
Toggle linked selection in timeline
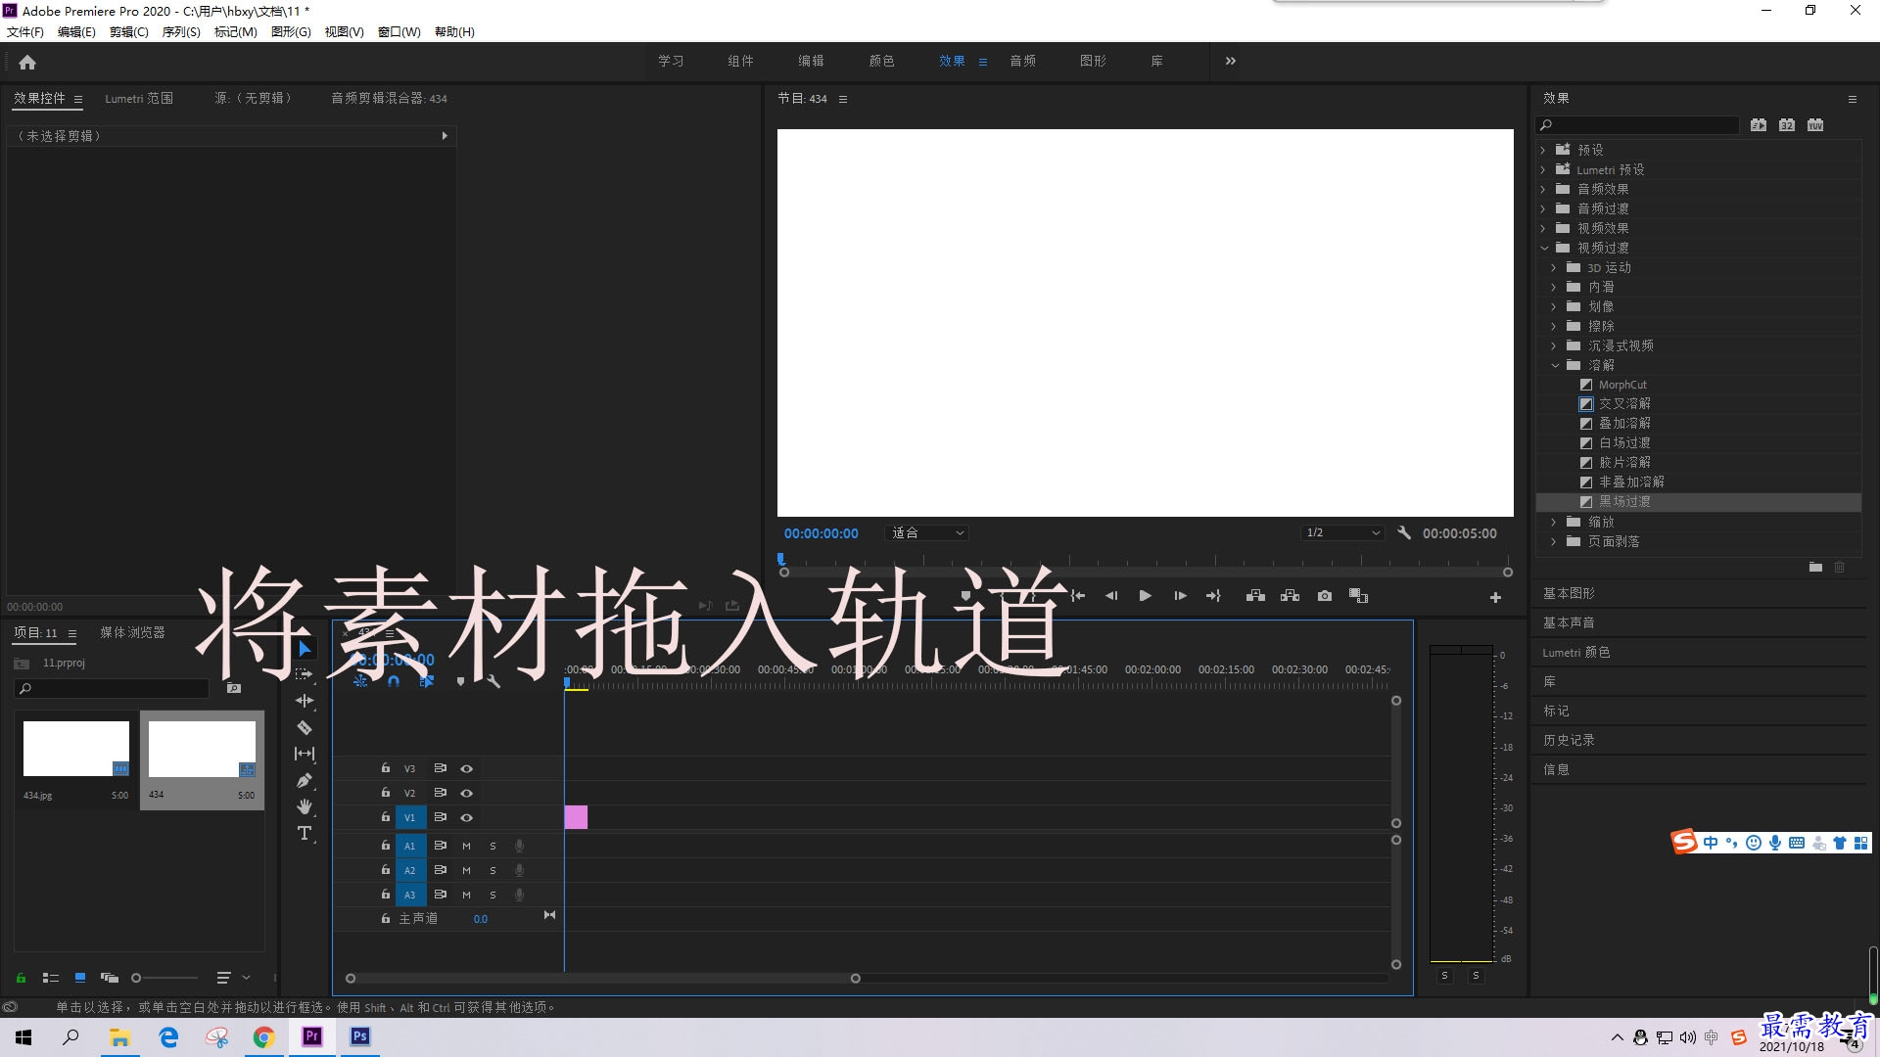pos(426,681)
